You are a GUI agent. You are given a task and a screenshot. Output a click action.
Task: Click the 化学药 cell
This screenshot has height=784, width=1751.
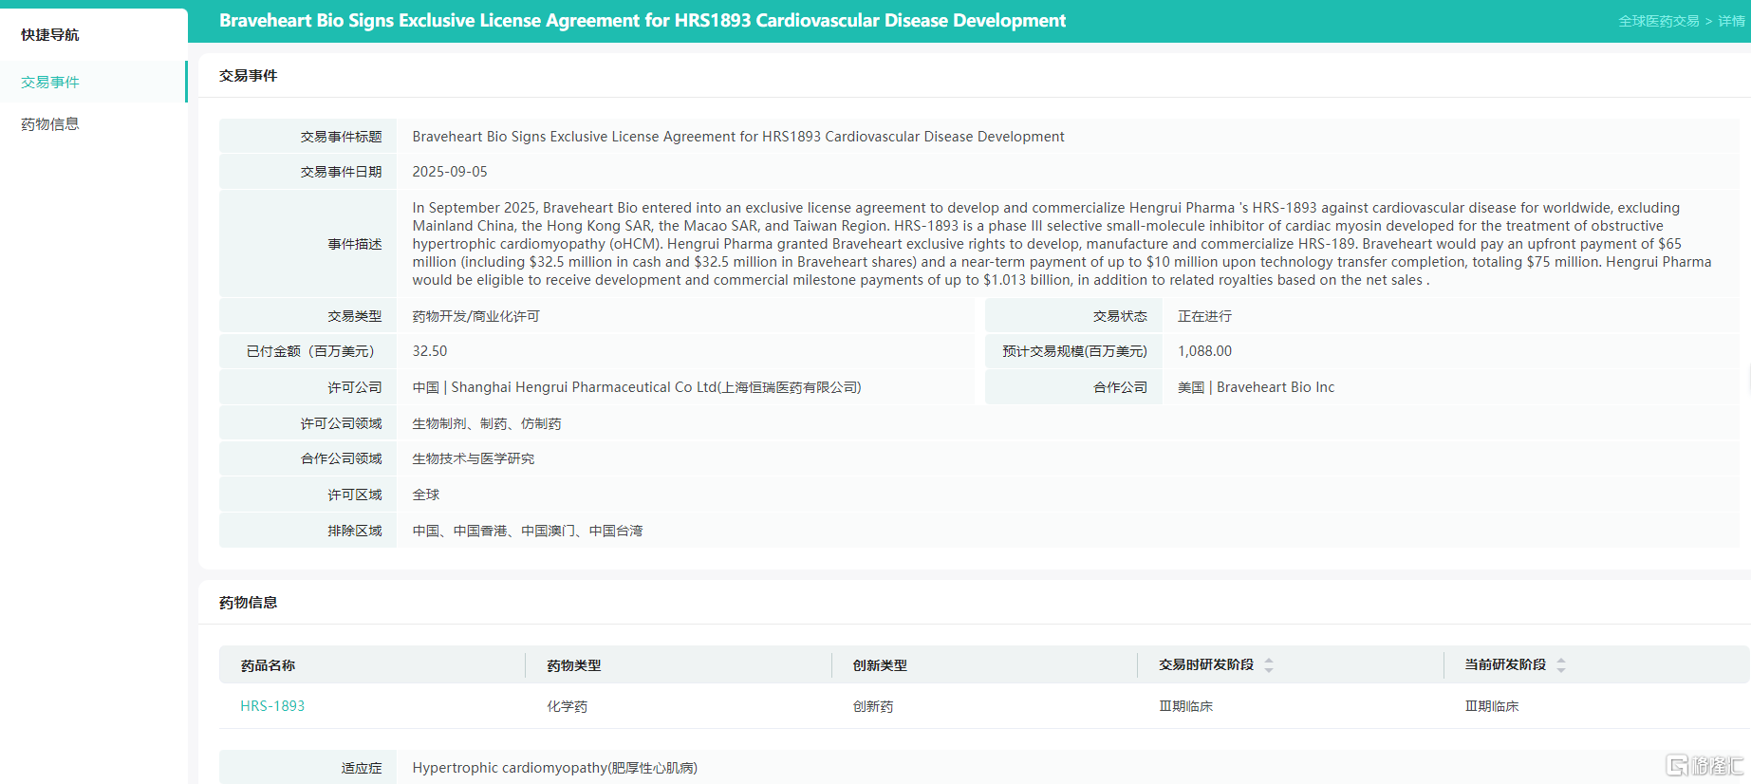(x=568, y=706)
